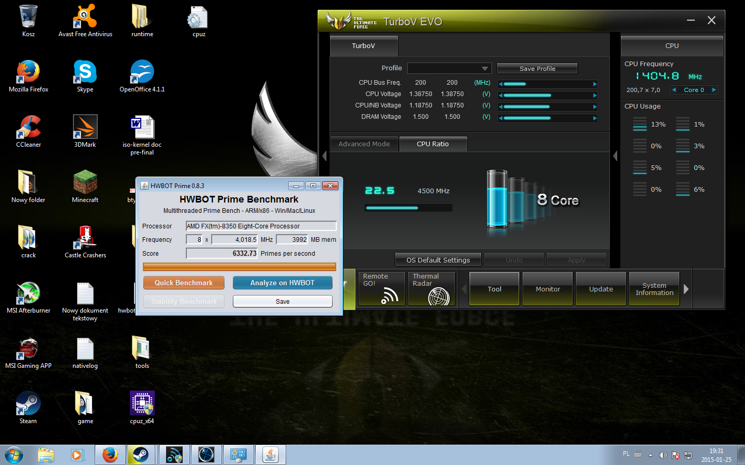Open the Update menu in TurboV EVO
745x465 pixels.
(601, 289)
